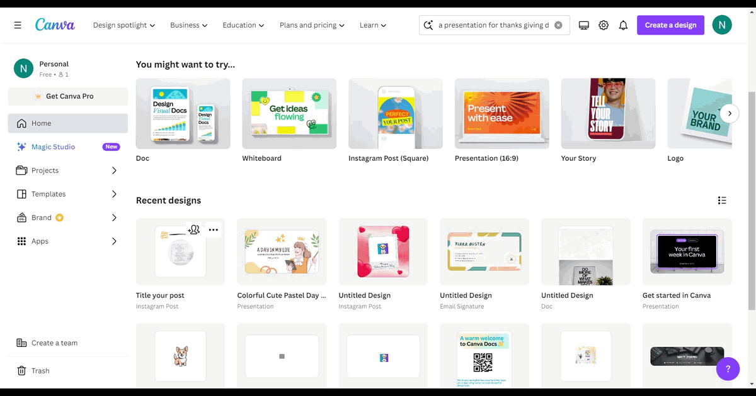Image resolution: width=756 pixels, height=396 pixels.
Task: Open Colorful Cute Pastel Day presentation
Action: point(282,252)
